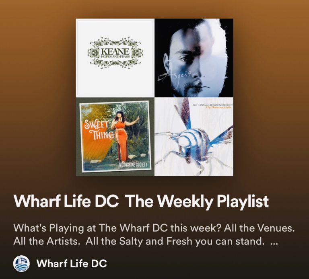
Task: Open the Keane Hopes and Fears album cover
Action: click(x=115, y=58)
